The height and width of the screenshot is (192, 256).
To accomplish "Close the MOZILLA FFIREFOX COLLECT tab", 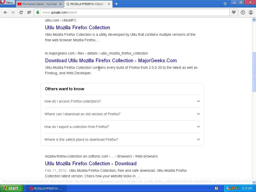I will click(x=109, y=4).
